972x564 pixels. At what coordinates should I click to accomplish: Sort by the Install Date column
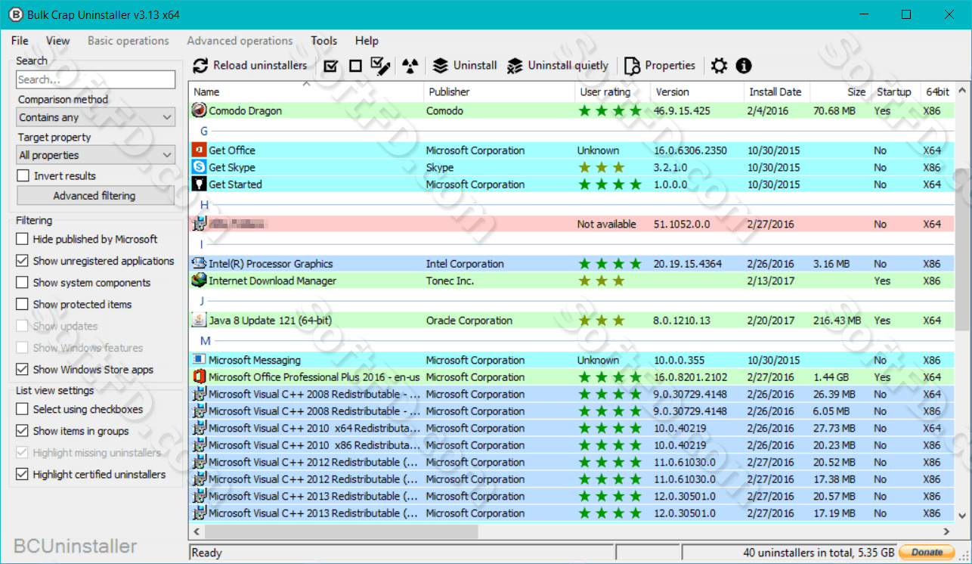(x=775, y=91)
